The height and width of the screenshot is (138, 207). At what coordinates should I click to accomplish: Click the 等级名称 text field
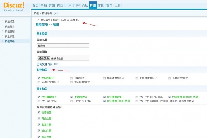tap(63, 46)
